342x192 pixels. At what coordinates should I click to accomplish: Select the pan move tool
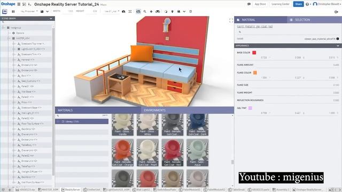point(151,11)
